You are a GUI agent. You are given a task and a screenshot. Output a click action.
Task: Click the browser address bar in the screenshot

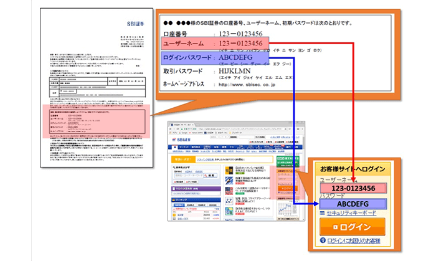point(233,129)
